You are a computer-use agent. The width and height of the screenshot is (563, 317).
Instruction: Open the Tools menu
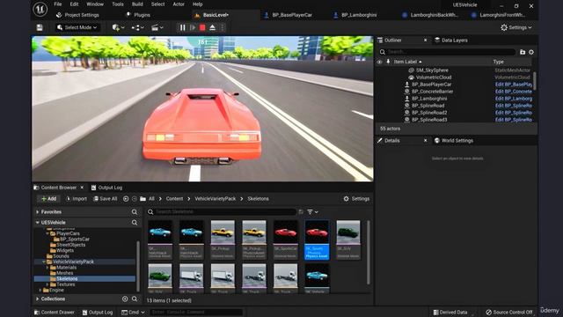pyautogui.click(x=117, y=4)
